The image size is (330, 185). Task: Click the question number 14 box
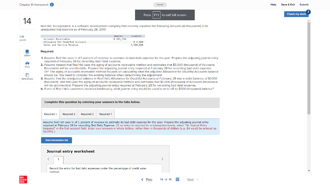point(27,21)
